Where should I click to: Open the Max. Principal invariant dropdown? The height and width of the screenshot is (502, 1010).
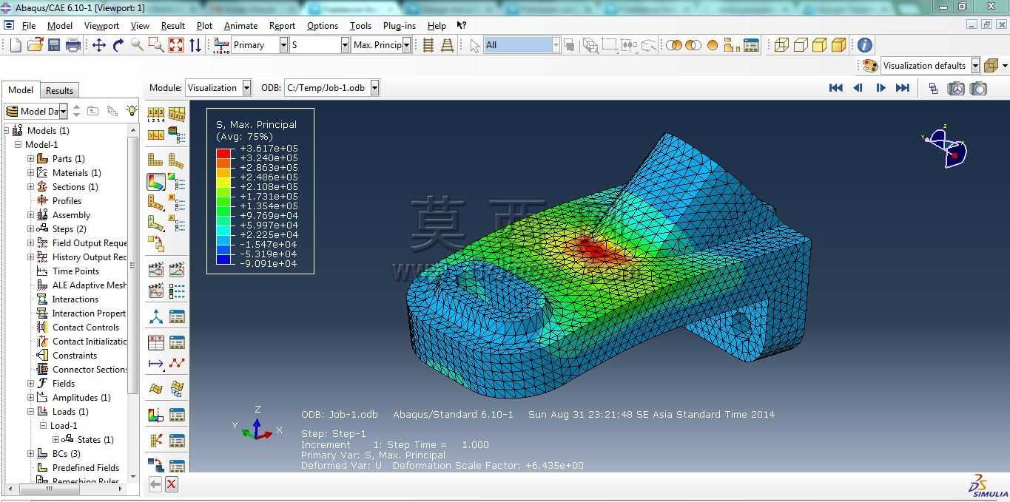406,45
